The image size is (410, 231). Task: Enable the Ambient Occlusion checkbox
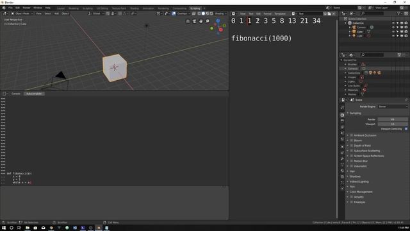(x=352, y=135)
